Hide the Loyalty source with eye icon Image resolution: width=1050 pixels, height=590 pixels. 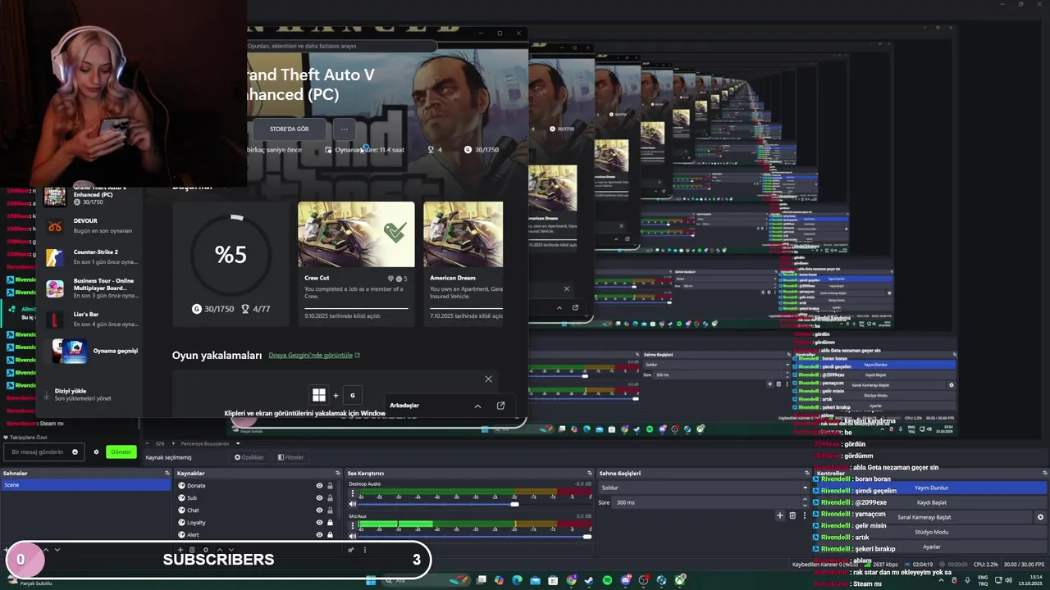(319, 523)
